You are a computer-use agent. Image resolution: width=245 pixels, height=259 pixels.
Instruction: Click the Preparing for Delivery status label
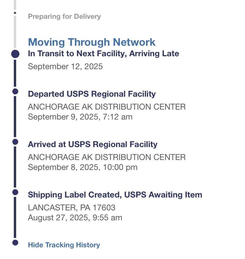coord(64,16)
